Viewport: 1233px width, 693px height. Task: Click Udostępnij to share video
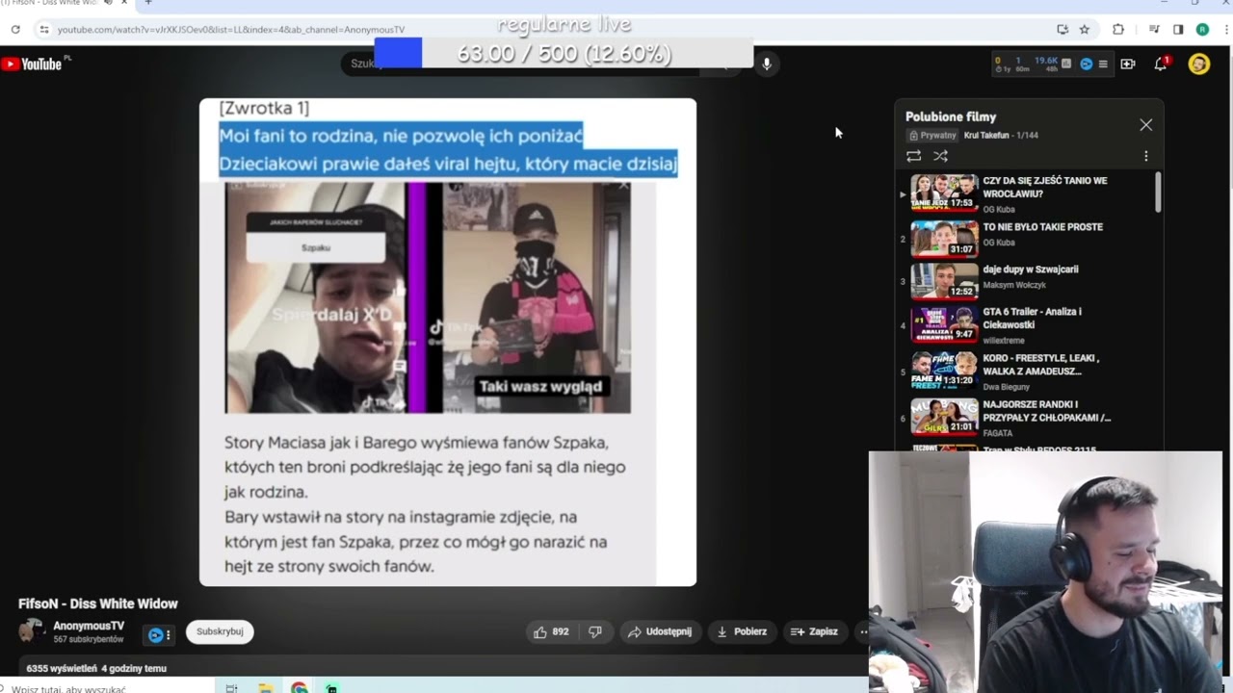[660, 632]
